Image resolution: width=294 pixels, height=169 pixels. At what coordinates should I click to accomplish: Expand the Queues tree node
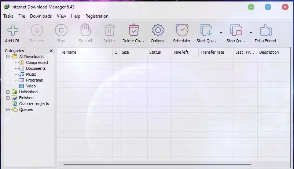click(8, 109)
